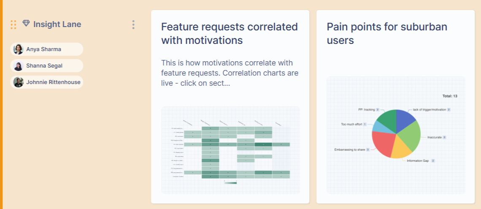Select the Shanna Segal name chip
Screen dimensions: 481x209
(x=46, y=66)
